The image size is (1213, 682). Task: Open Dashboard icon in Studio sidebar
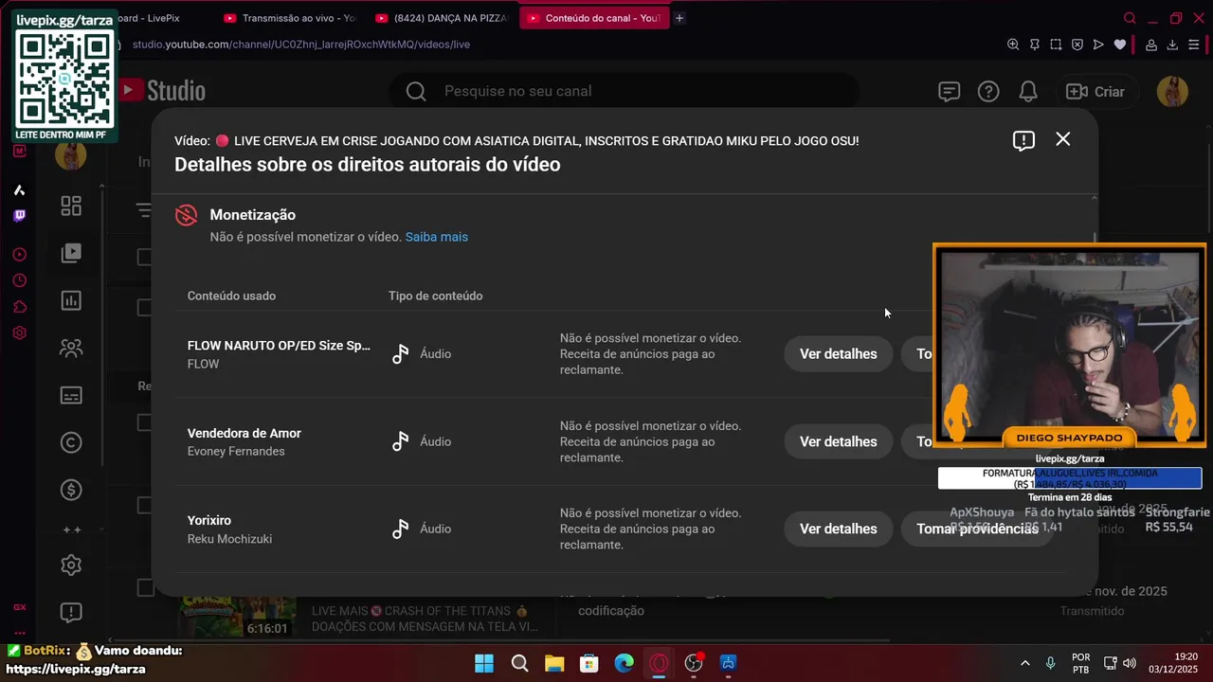[71, 206]
